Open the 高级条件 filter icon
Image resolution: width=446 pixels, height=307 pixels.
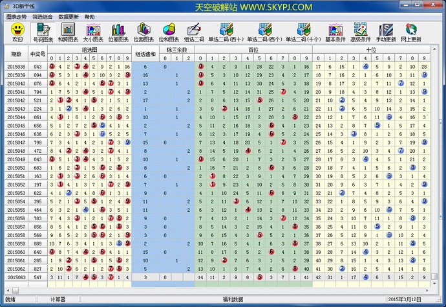pos(361,32)
